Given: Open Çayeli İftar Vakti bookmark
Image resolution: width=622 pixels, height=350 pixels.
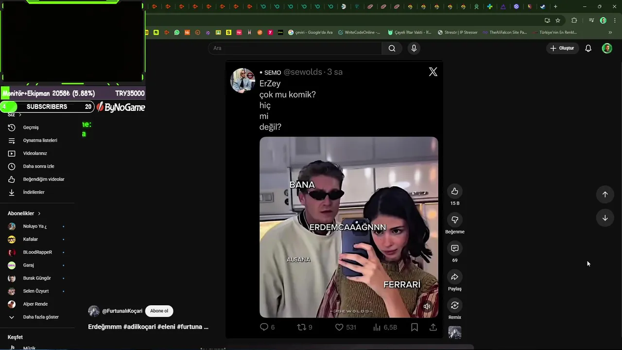Looking at the screenshot, I should pos(409,33).
